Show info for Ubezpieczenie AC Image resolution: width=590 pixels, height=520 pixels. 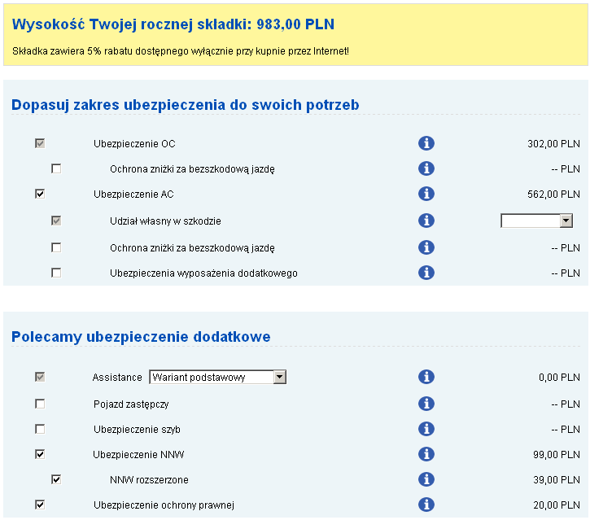426,194
